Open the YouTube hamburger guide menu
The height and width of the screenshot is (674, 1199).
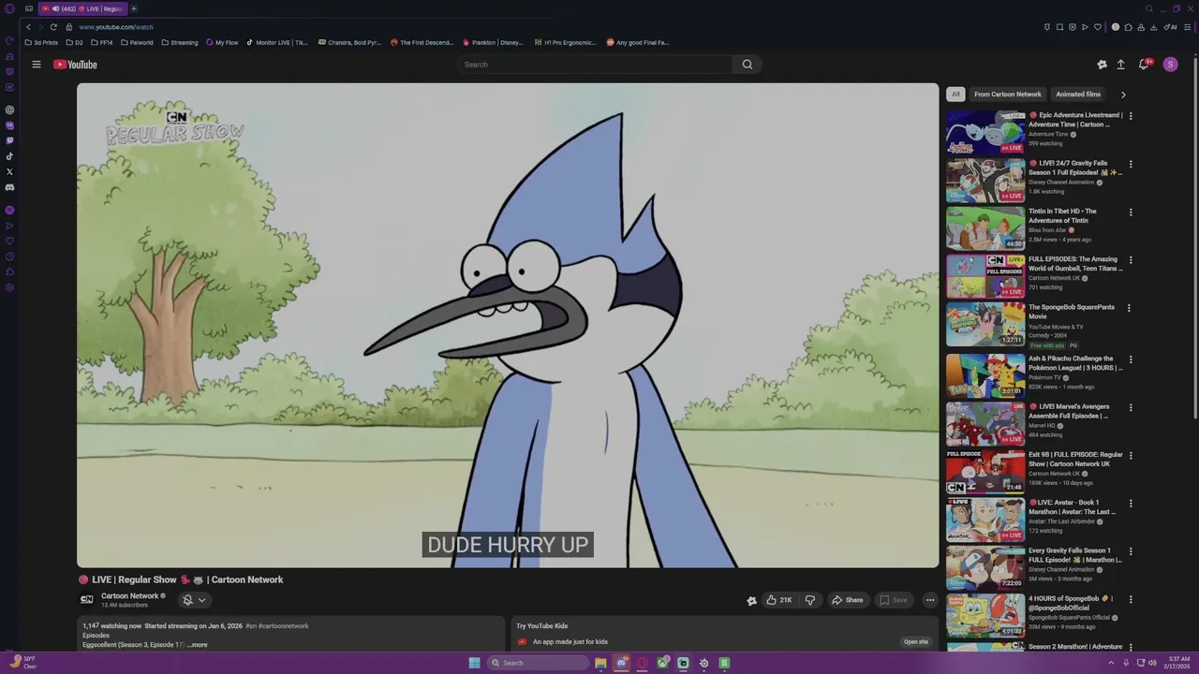[x=37, y=65]
